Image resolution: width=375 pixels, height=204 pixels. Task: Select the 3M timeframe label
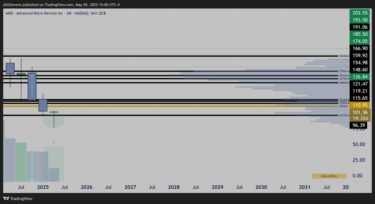coord(69,13)
